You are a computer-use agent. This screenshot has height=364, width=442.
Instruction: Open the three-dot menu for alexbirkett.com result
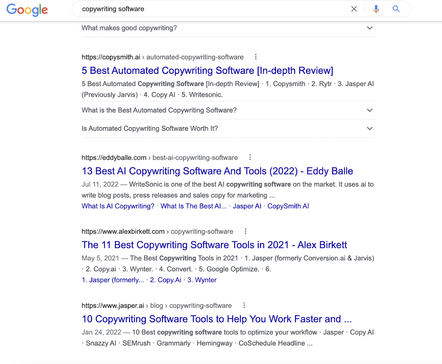tap(246, 231)
